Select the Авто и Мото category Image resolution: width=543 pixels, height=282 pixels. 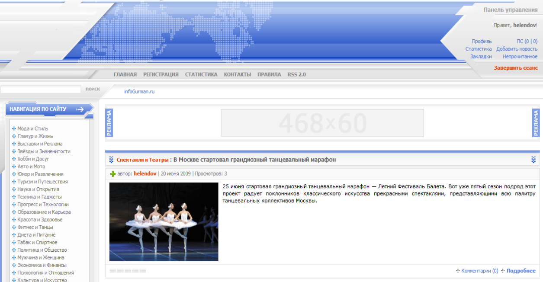[31, 167]
